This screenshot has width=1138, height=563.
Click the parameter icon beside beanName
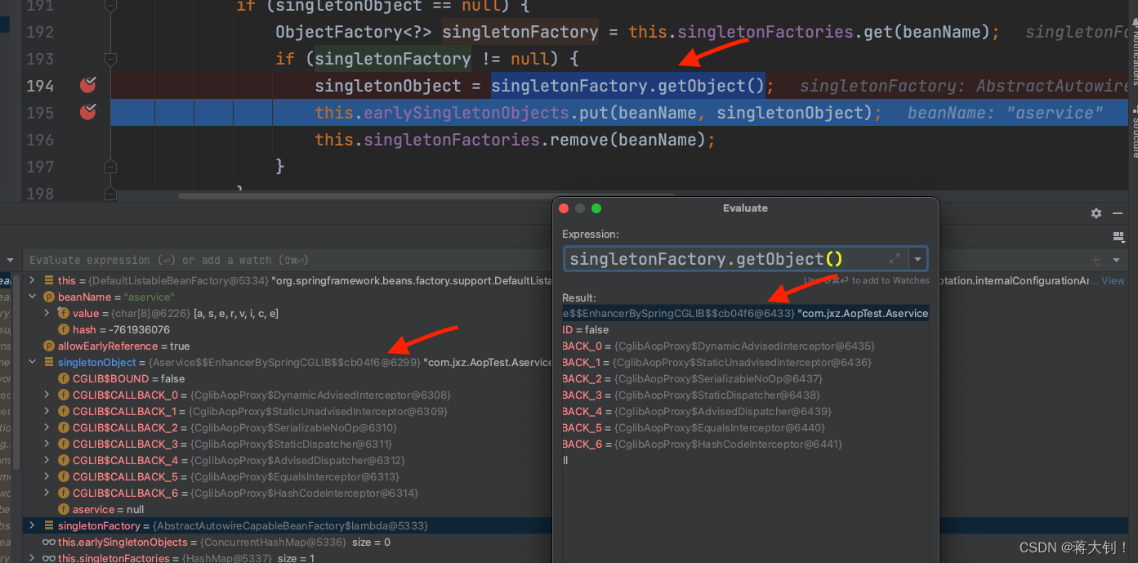pos(49,297)
